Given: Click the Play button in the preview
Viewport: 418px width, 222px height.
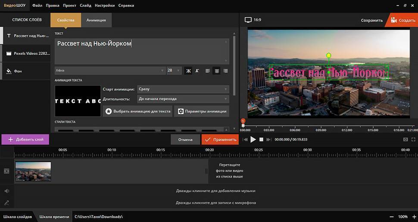Looking at the screenshot, I should coord(253,139).
